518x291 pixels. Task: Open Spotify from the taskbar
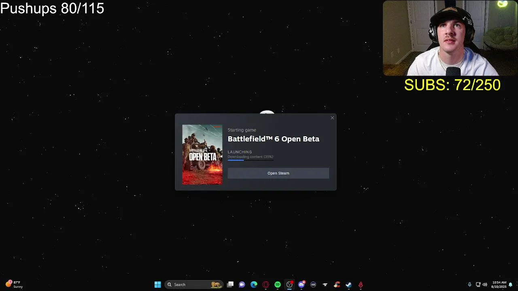(277, 285)
